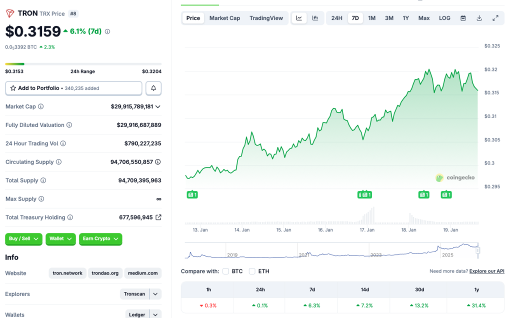This screenshot has height=318, width=512.
Task: Open the Explorers dropdown next to Tronscan
Action: click(x=156, y=294)
